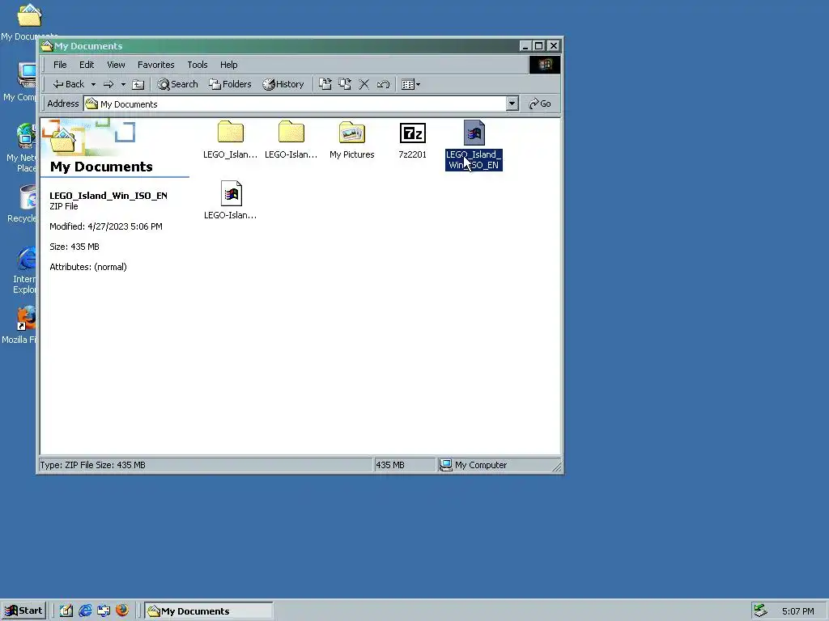Show the Folders tree pane
Image resolution: width=829 pixels, height=621 pixels.
click(x=230, y=84)
